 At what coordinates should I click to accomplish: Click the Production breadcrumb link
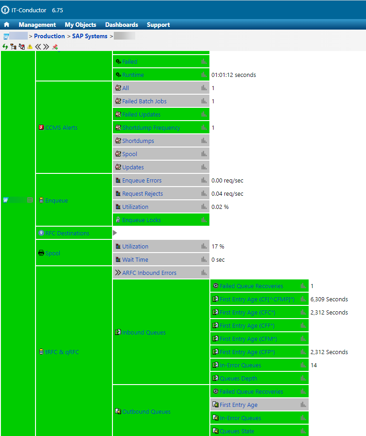coord(49,36)
